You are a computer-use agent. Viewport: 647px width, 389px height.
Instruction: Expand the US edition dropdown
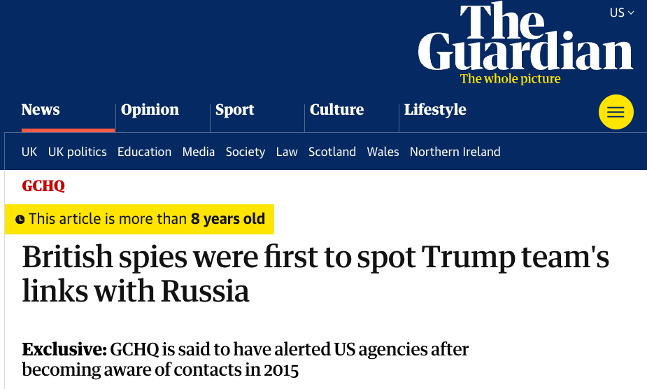[621, 13]
